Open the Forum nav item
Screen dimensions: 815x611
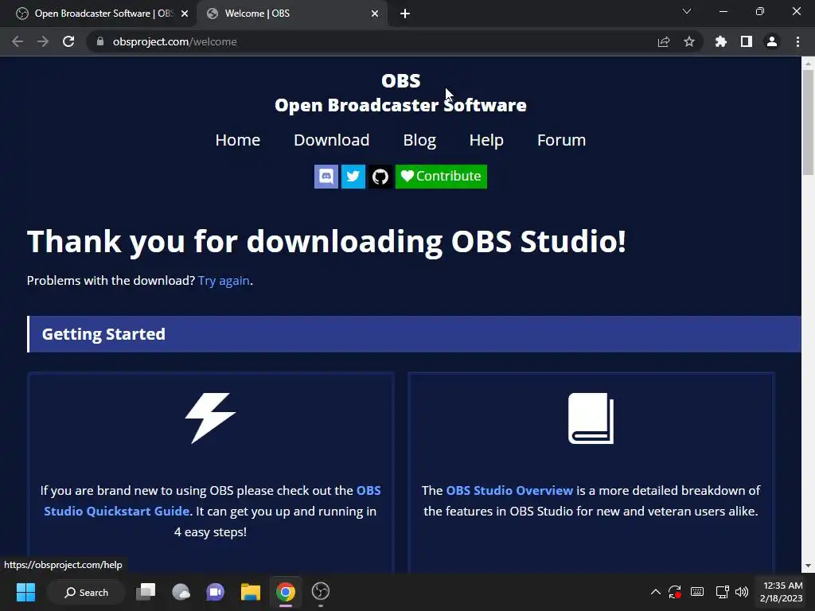tap(561, 140)
